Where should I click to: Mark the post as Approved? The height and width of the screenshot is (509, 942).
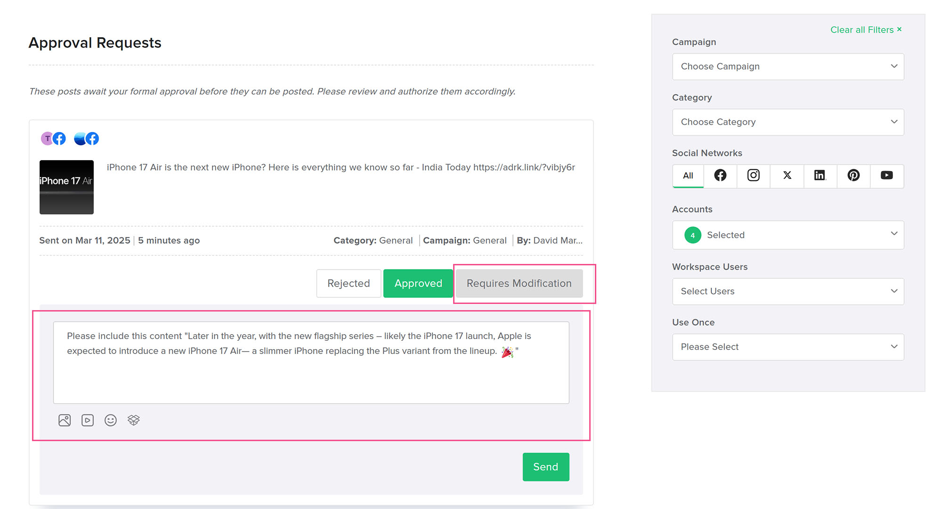[418, 283]
